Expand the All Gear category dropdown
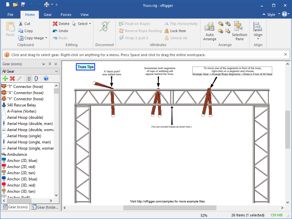Viewport: 292px width, 219px height. pyautogui.click(x=56, y=71)
